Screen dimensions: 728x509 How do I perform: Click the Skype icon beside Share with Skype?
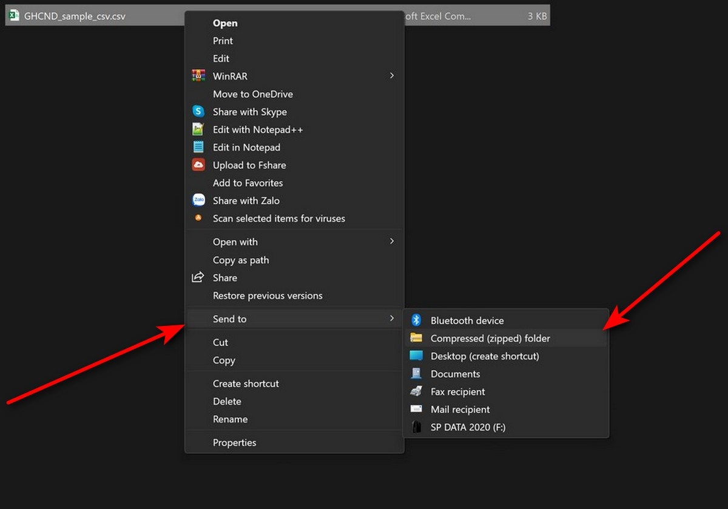(198, 111)
